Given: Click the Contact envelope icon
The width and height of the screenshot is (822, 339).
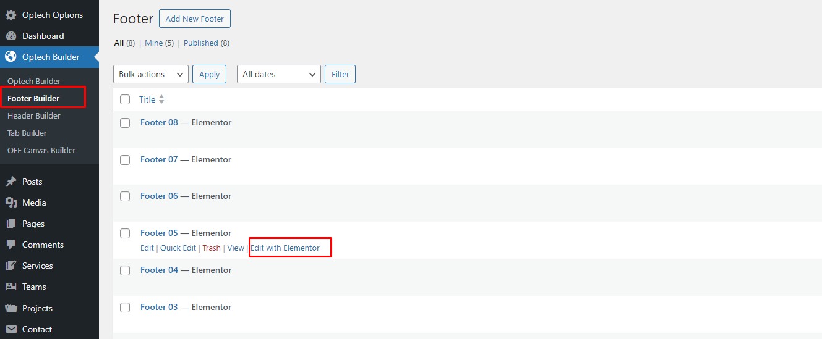Looking at the screenshot, I should pos(11,329).
